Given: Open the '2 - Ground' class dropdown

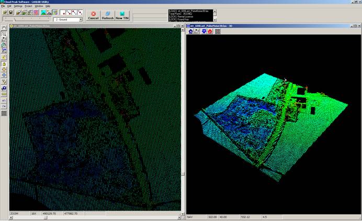Looking at the screenshot, I should [x=81, y=19].
